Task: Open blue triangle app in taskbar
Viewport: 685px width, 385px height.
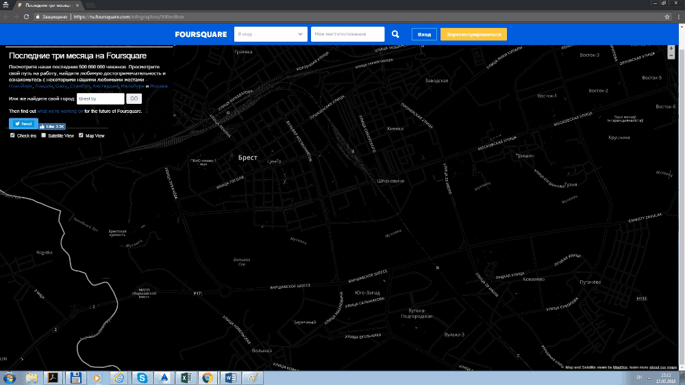Action: pyautogui.click(x=164, y=377)
